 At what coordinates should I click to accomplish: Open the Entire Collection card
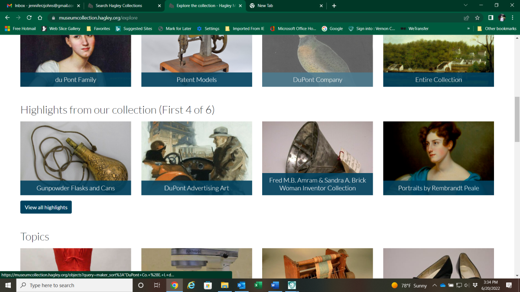click(439, 61)
